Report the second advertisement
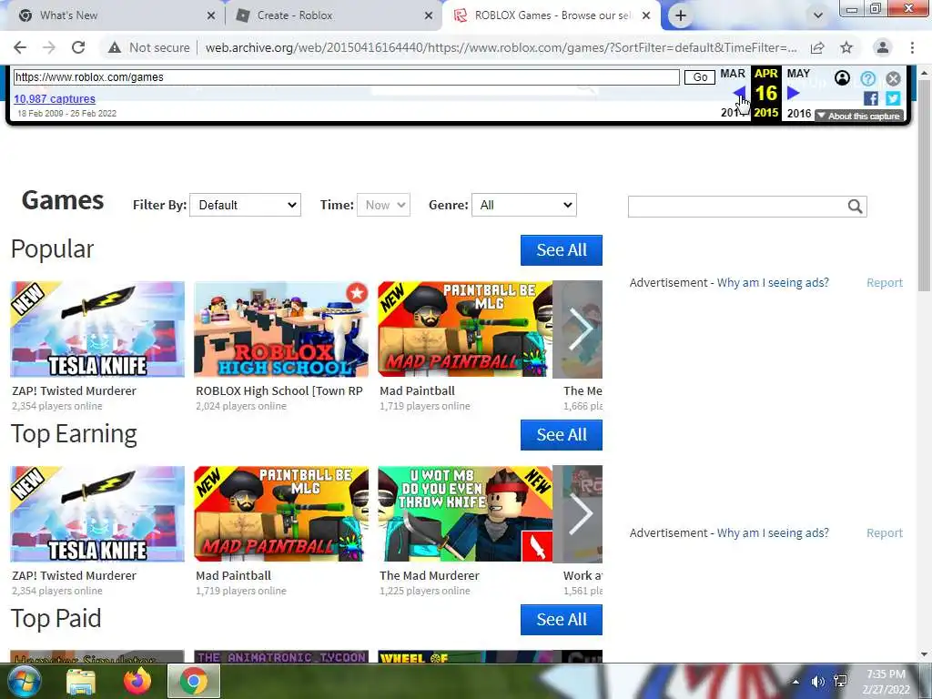The height and width of the screenshot is (699, 932). tap(885, 533)
